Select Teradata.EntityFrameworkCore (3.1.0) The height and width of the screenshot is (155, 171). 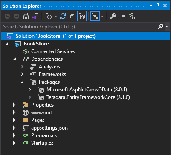click(88, 97)
